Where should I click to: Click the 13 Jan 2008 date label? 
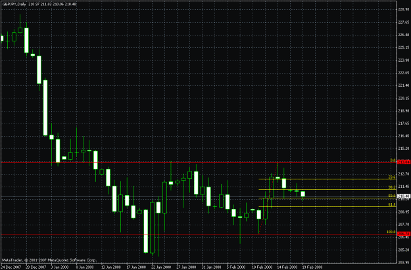pos(111,267)
